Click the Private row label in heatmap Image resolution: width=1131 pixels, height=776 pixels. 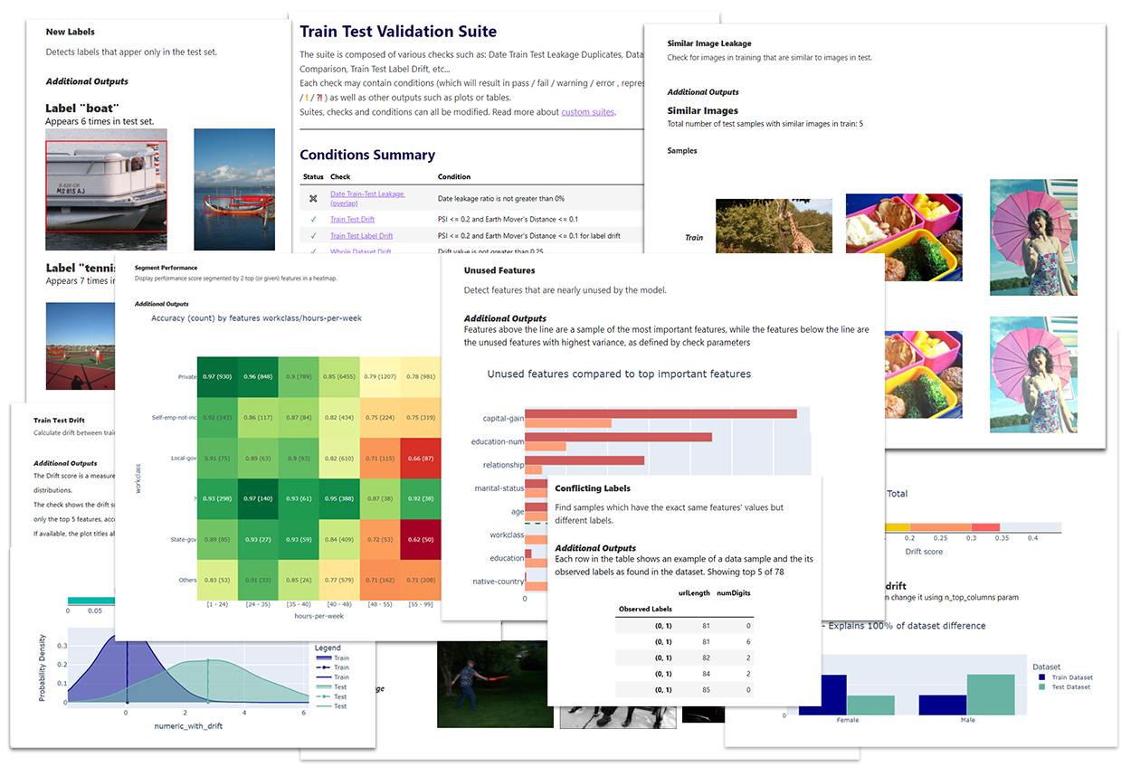tap(185, 375)
